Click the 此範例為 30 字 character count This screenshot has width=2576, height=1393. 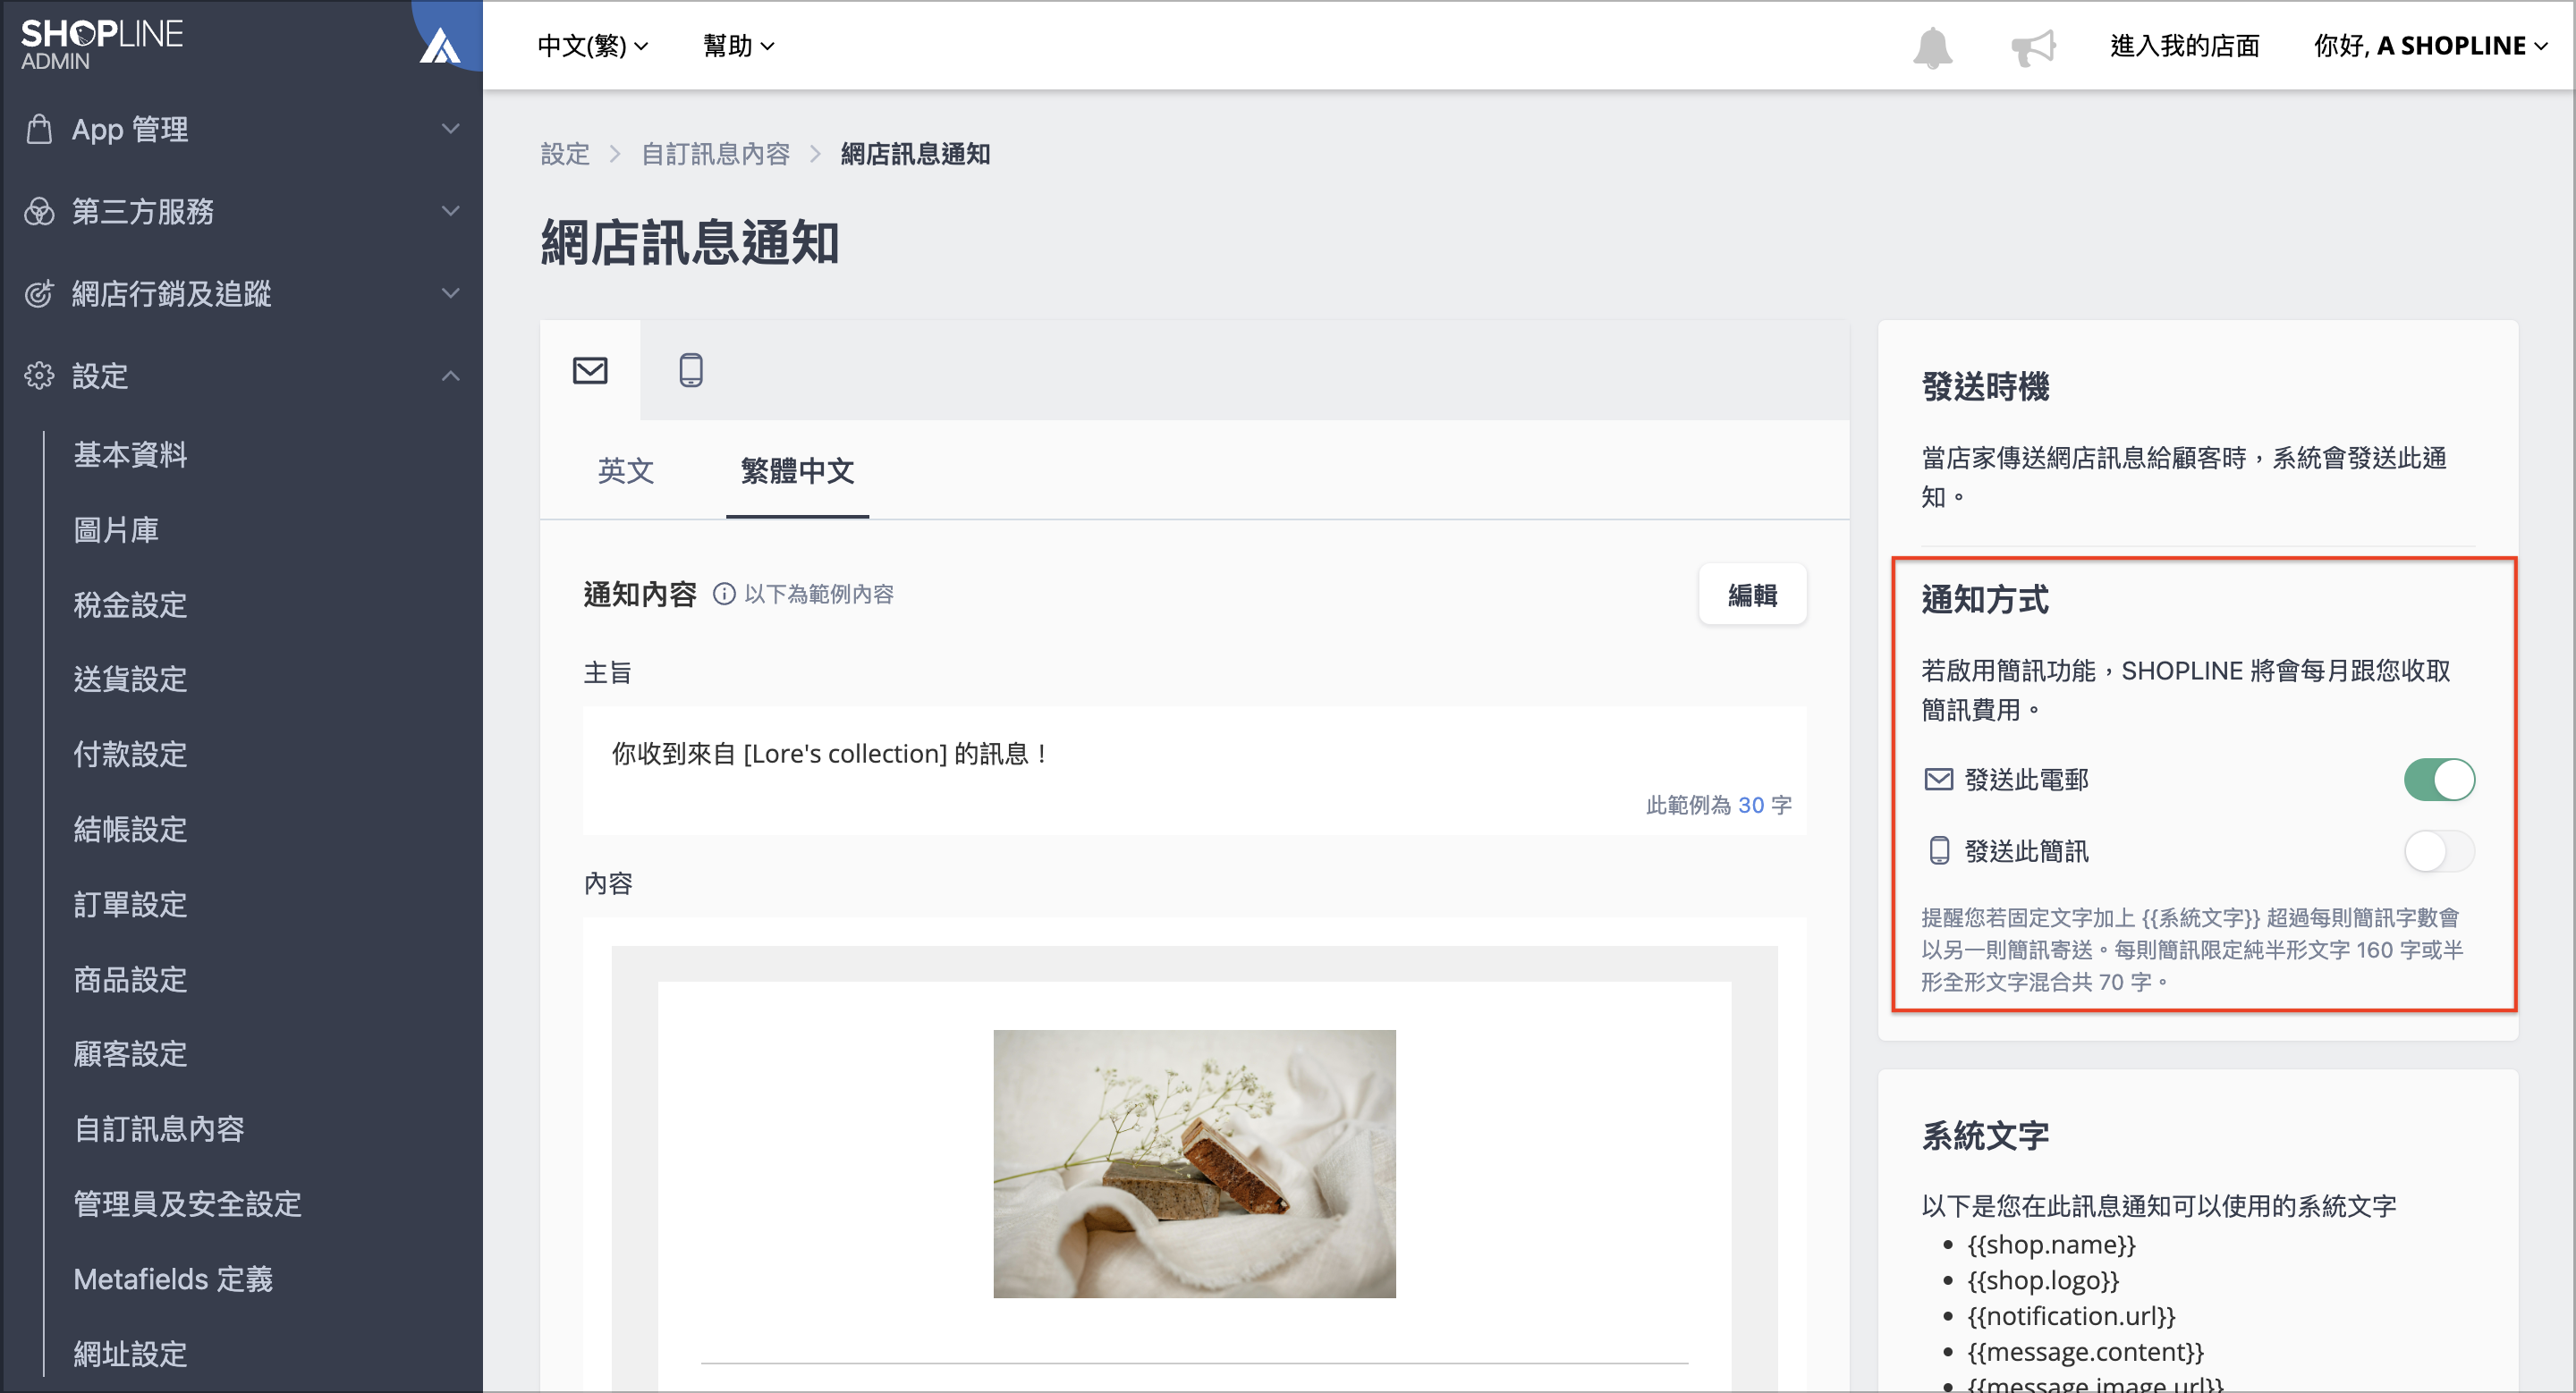(1718, 806)
